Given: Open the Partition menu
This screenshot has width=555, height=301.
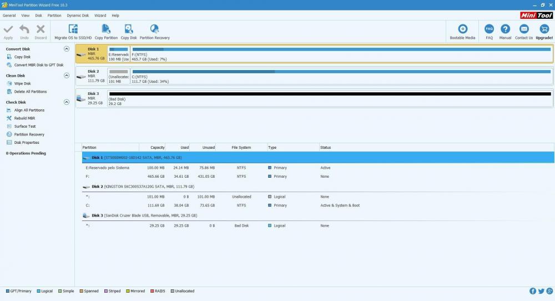Looking at the screenshot, I should tap(54, 16).
